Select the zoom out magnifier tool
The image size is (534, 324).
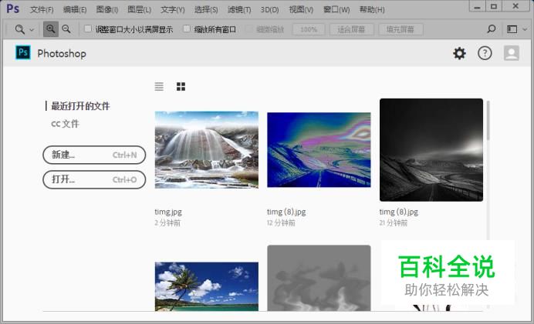pyautogui.click(x=66, y=29)
